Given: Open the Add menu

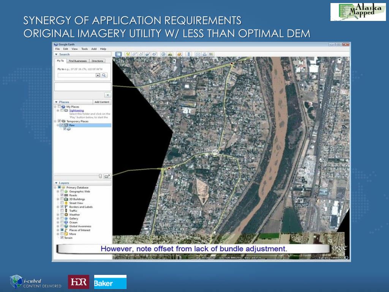Looking at the screenshot, I should pos(94,49).
